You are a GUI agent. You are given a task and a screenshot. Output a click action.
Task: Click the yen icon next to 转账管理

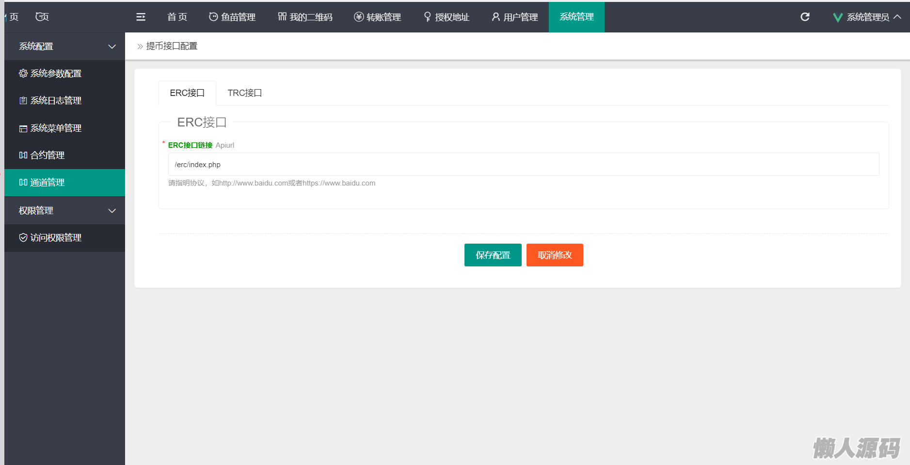point(359,17)
